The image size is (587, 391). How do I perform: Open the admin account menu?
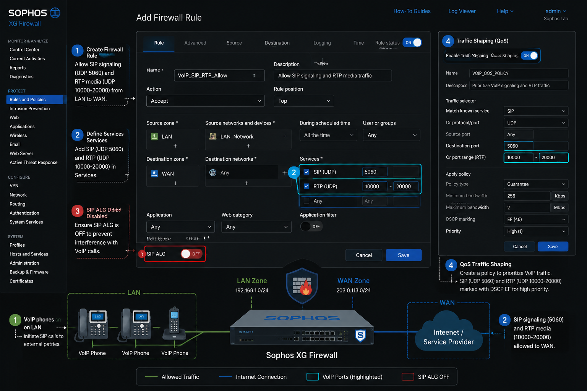(x=556, y=11)
